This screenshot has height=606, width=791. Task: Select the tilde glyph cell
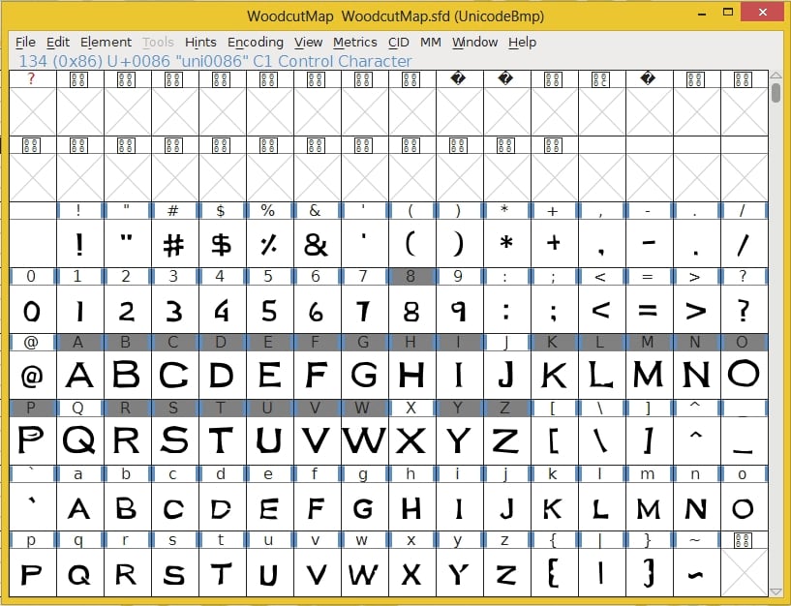[x=697, y=573]
